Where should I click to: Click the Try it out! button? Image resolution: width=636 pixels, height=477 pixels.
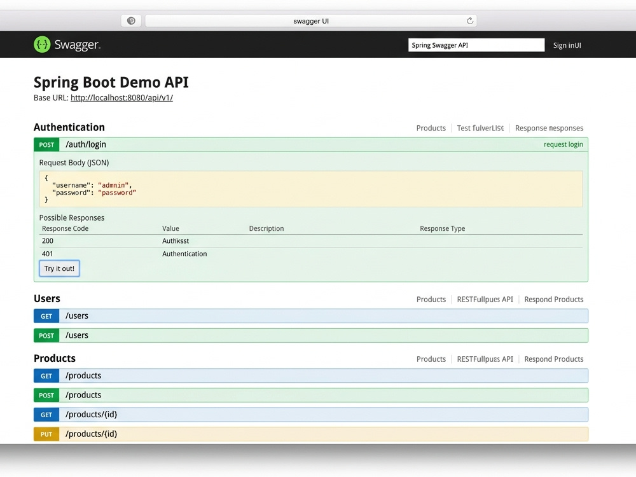pyautogui.click(x=59, y=268)
